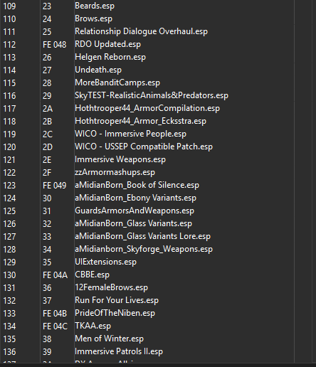316x367 pixels.
Task: Click mod index 2A cell
Action: [x=48, y=109]
